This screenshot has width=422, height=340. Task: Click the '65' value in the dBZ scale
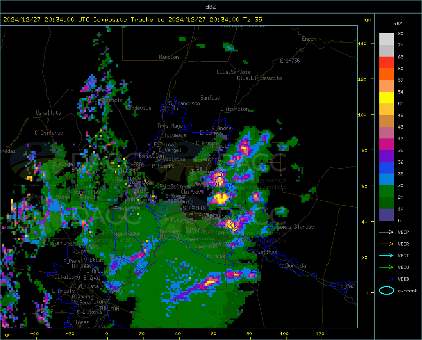pyautogui.click(x=400, y=57)
